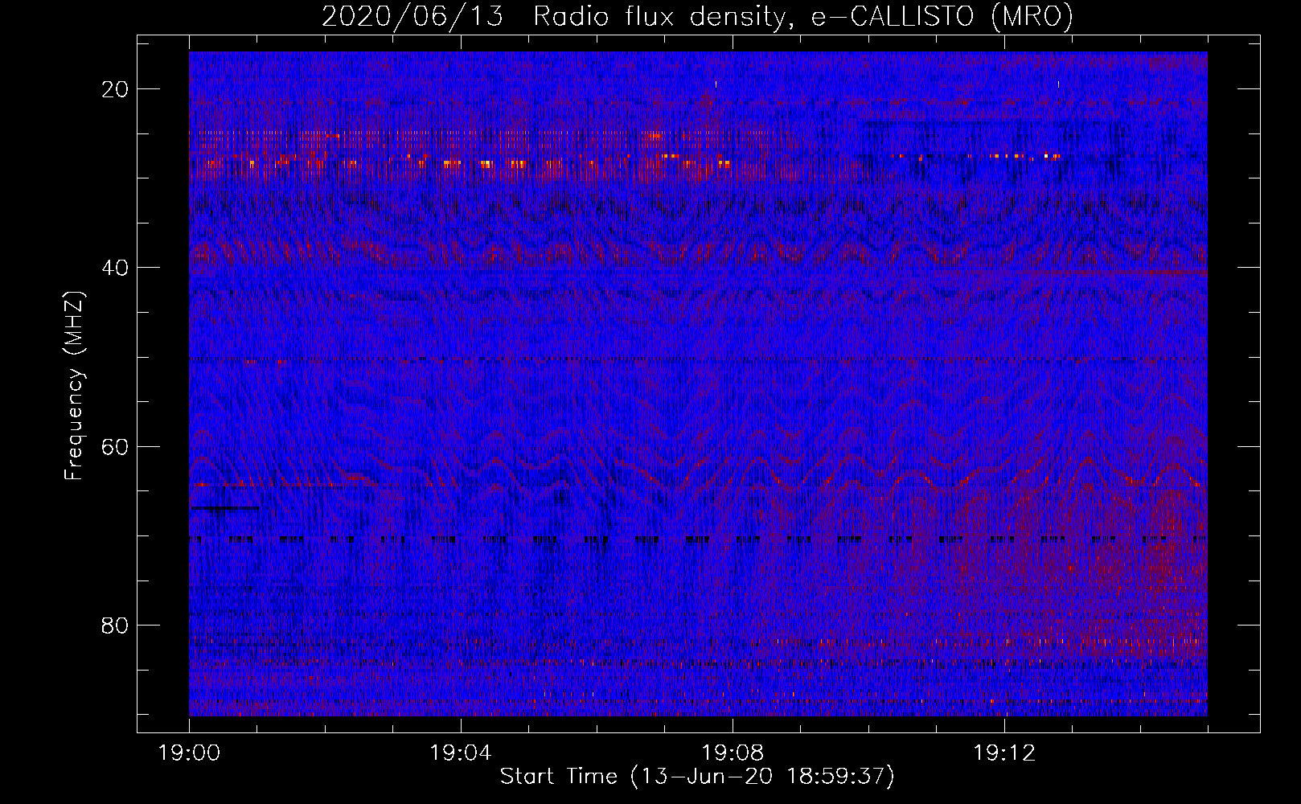Click the 19:12 time tick label
Screen dimensions: 1301x804
click(1004, 753)
